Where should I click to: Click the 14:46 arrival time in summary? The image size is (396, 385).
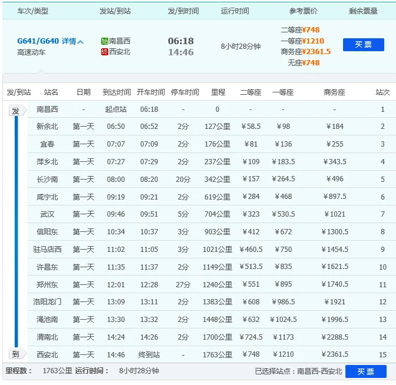pos(181,52)
